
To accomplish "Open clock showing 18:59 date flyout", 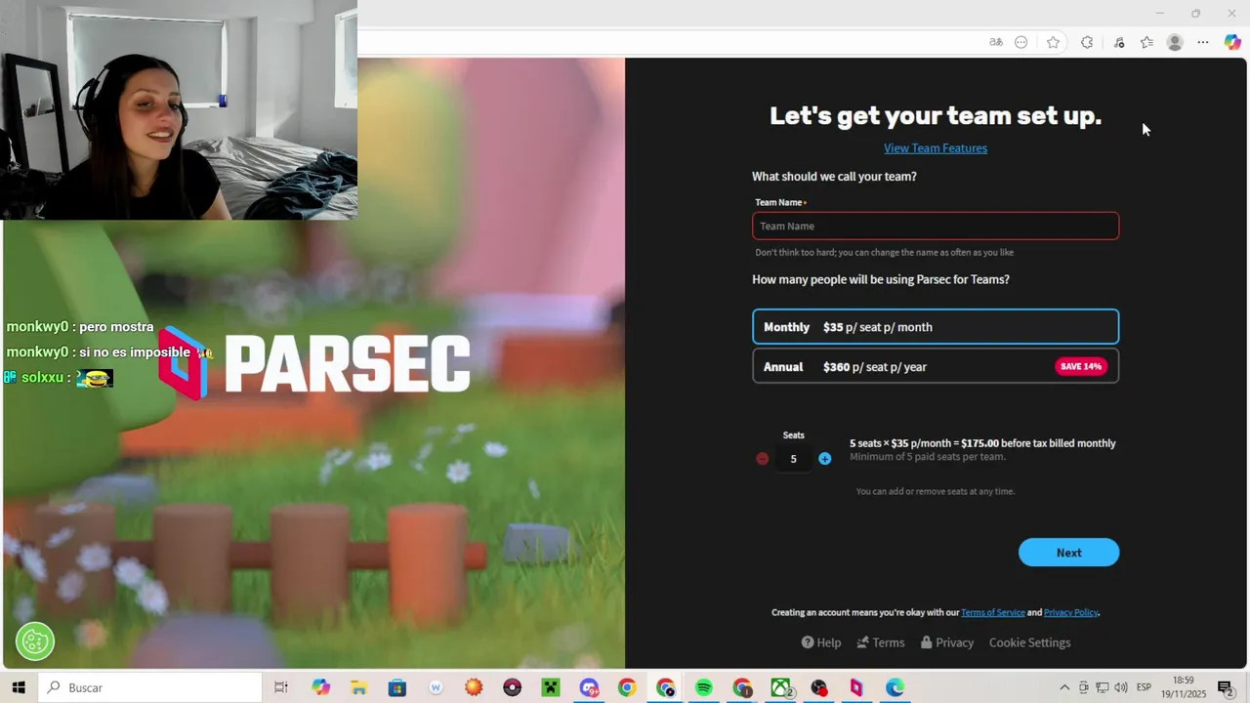I will (x=1183, y=687).
